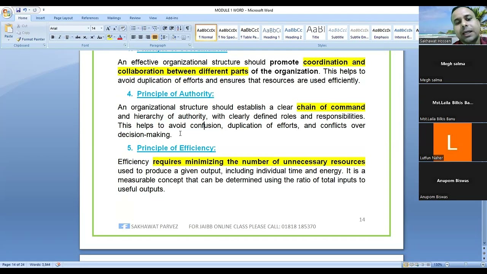Image resolution: width=487 pixels, height=274 pixels.
Task: Open the Office Button menu
Action: tap(6, 13)
